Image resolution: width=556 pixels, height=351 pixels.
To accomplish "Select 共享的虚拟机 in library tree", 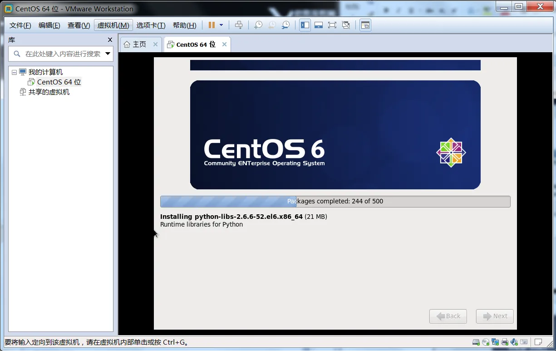I will (x=49, y=92).
